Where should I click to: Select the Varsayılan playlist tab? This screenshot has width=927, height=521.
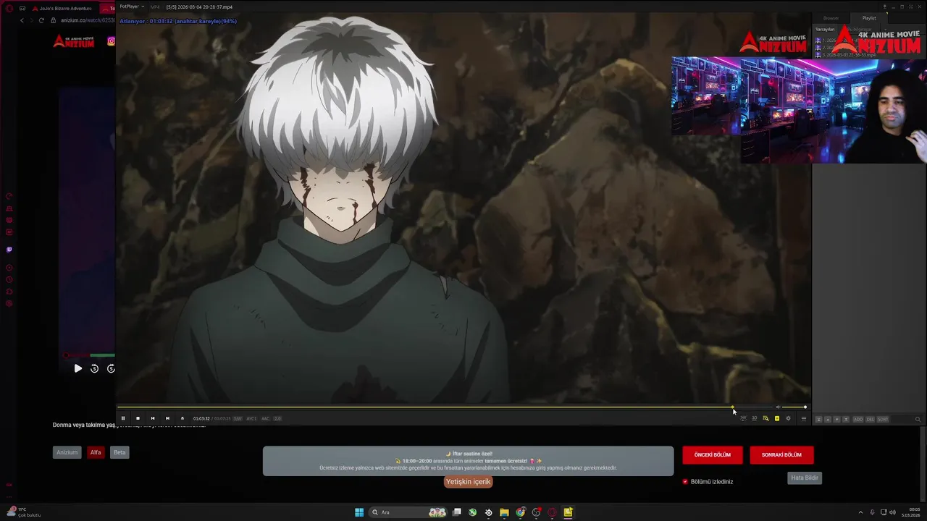[826, 30]
